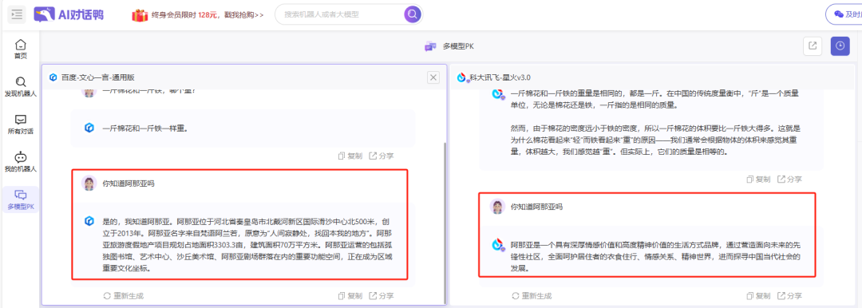Focus the 搜索机器人或者大模型 search field
This screenshot has height=308, width=862.
[x=341, y=14]
